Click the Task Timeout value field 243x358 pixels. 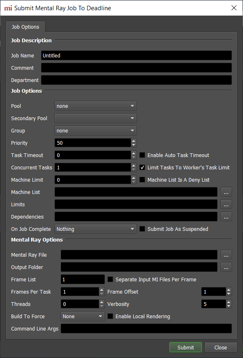click(93, 155)
